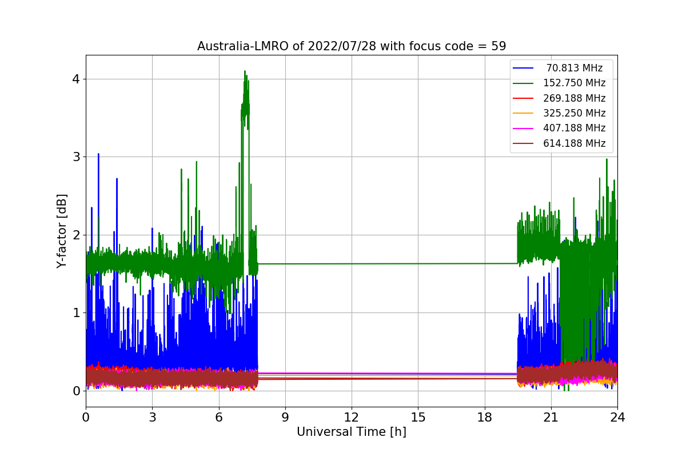Click x-axis tick label 12
Viewport: 686px width, 457px height.
pyautogui.click(x=352, y=418)
